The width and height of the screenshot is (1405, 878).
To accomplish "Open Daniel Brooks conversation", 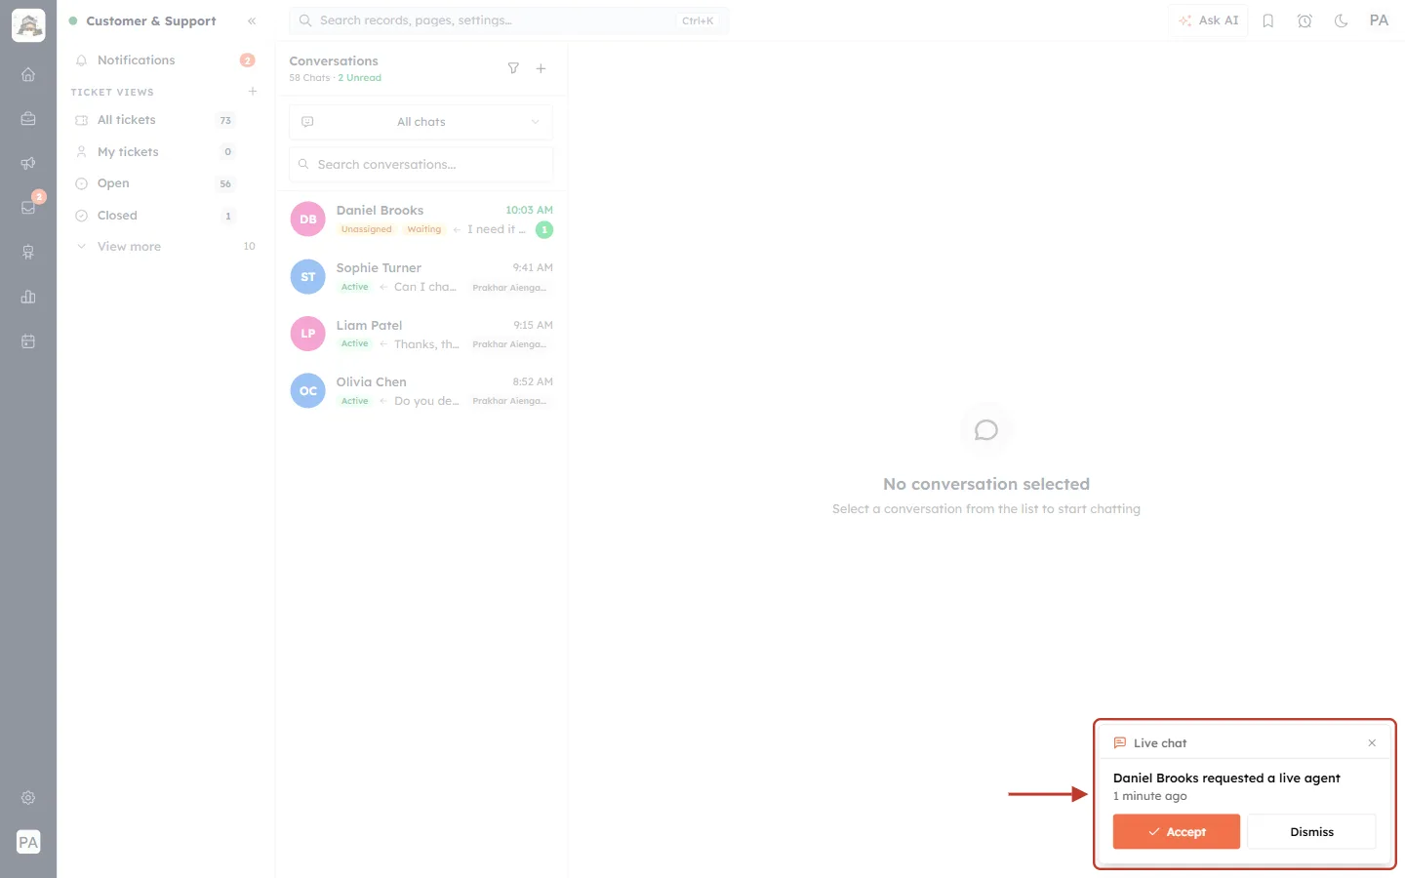I will [421, 219].
